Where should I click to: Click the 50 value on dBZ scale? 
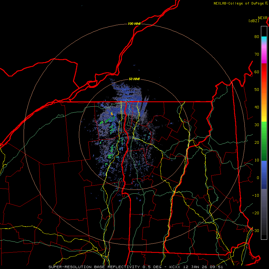257,90
